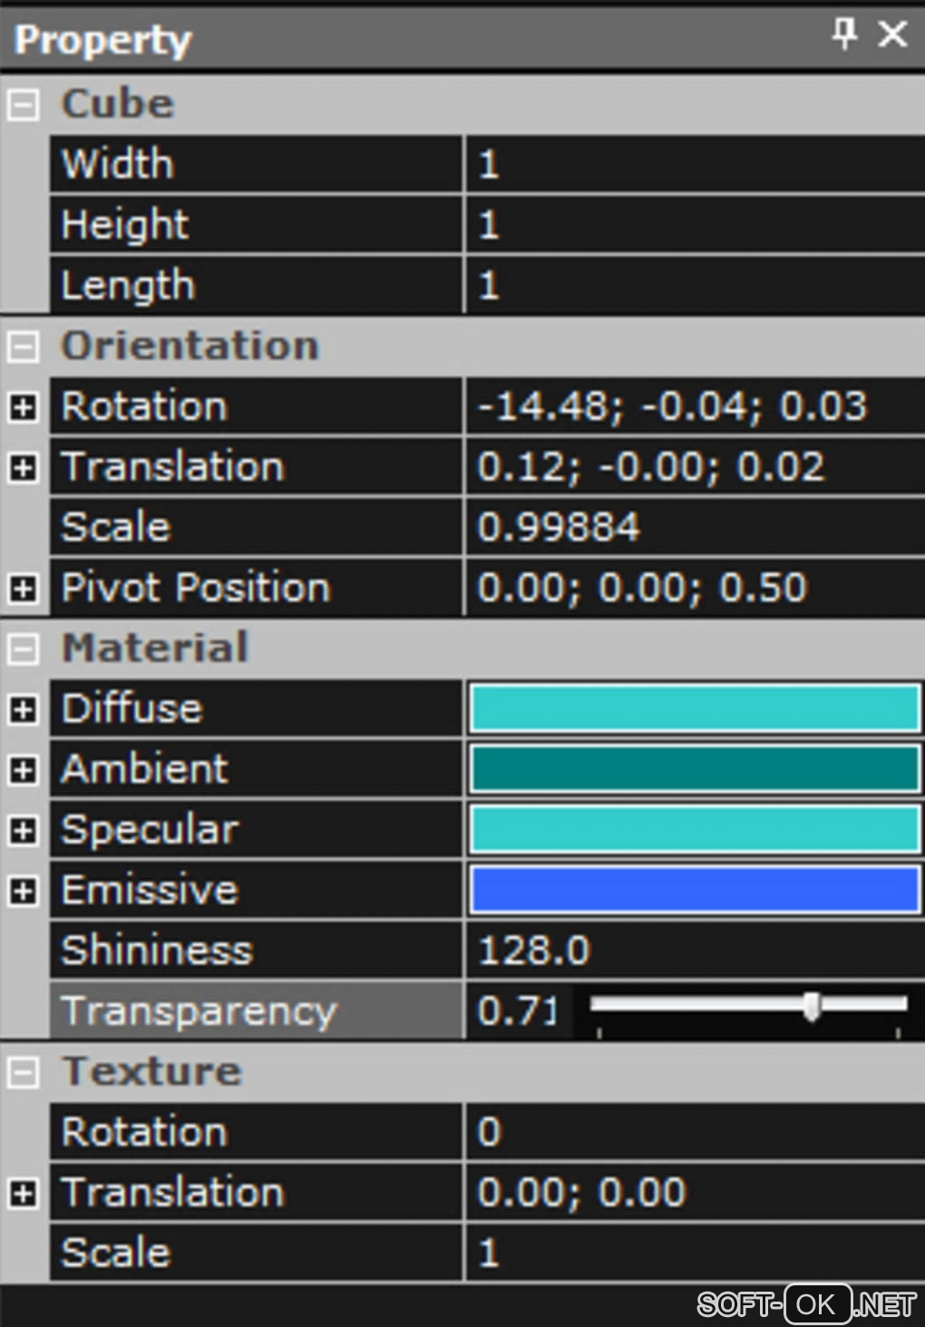Expand the Orientation Translation property
The image size is (925, 1327).
pyautogui.click(x=24, y=468)
